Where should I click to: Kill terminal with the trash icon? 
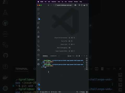click(79, 56)
